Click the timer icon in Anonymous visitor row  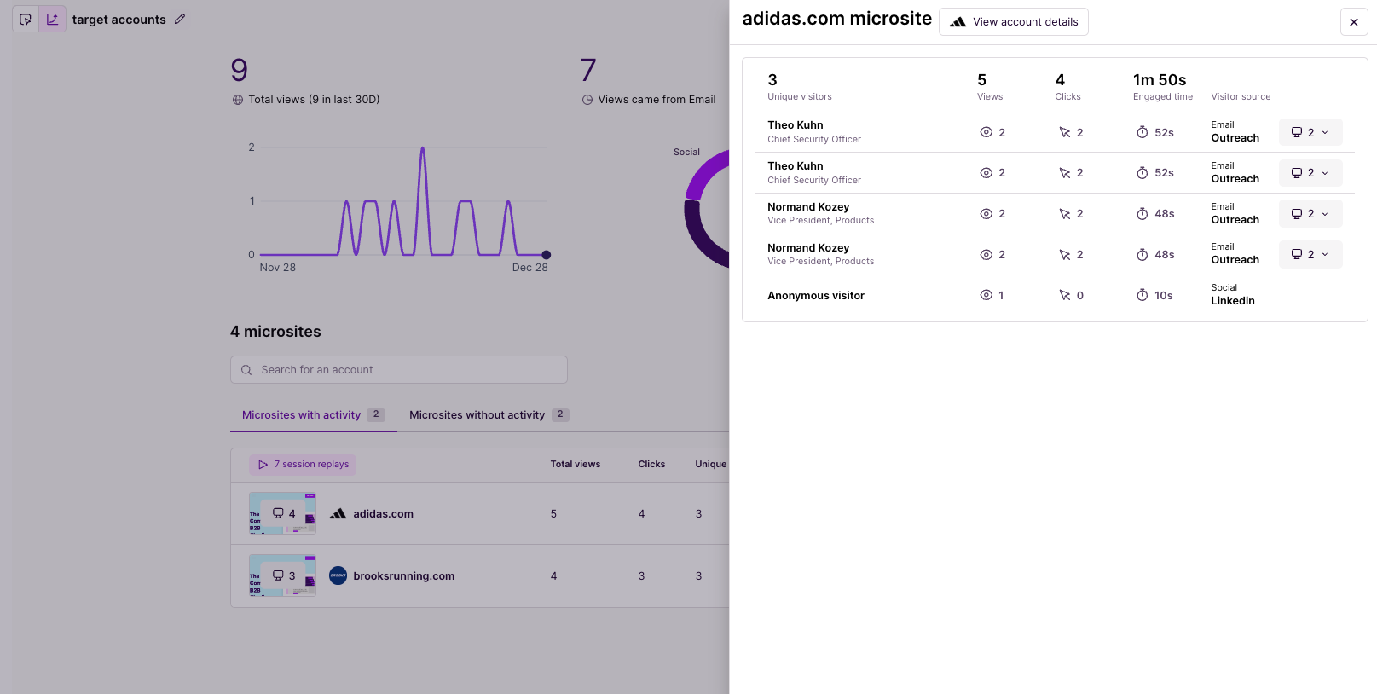tap(1142, 295)
